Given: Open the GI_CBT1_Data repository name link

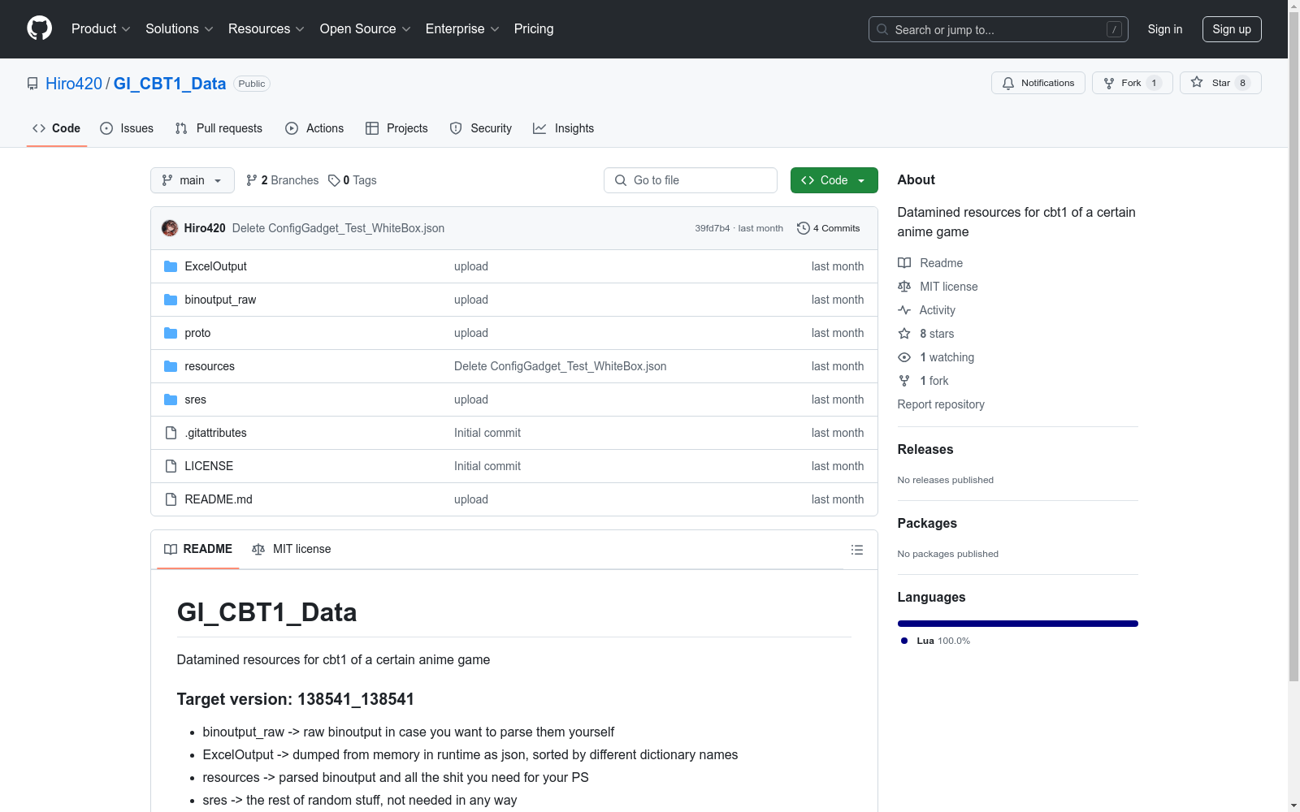Looking at the screenshot, I should [x=170, y=84].
